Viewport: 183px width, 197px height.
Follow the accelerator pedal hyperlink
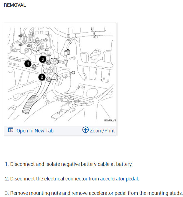(119, 179)
